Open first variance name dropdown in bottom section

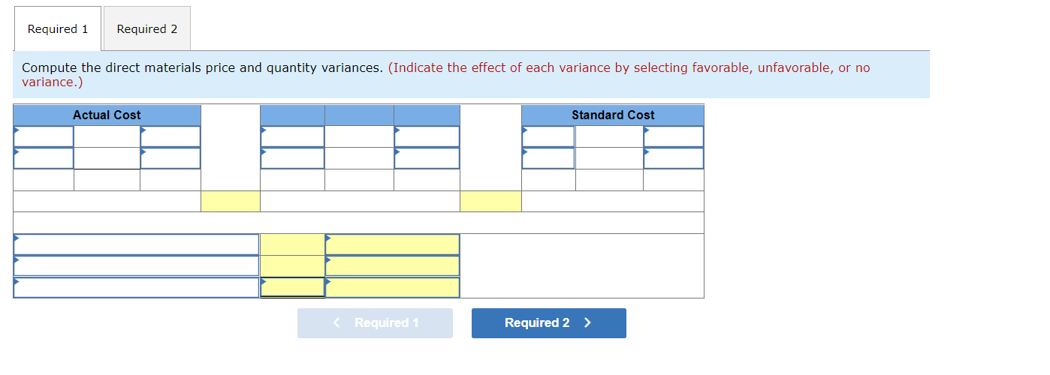[x=137, y=244]
